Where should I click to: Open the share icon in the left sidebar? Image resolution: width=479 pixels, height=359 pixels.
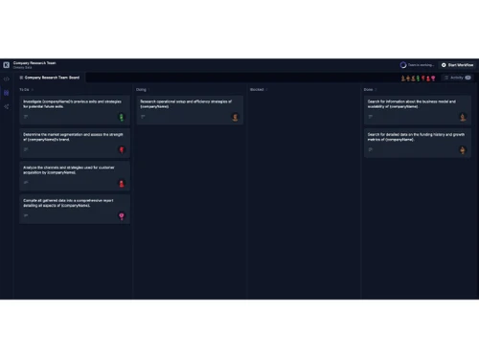(x=6, y=106)
